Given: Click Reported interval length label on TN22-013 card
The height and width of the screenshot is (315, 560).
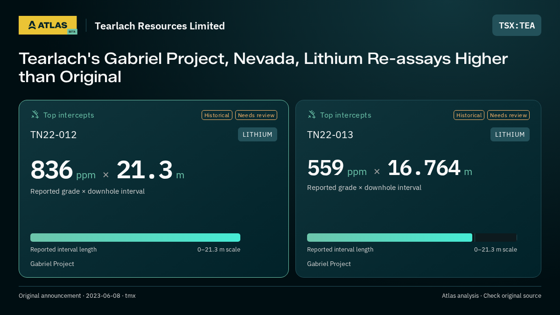Looking at the screenshot, I should [340, 250].
